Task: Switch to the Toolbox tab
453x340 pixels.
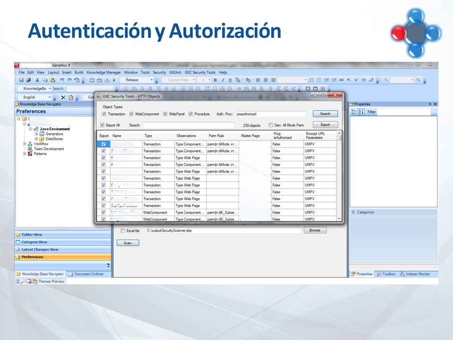Action: [386, 274]
